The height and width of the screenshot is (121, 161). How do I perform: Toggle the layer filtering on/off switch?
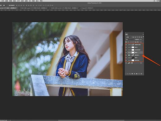(143, 37)
